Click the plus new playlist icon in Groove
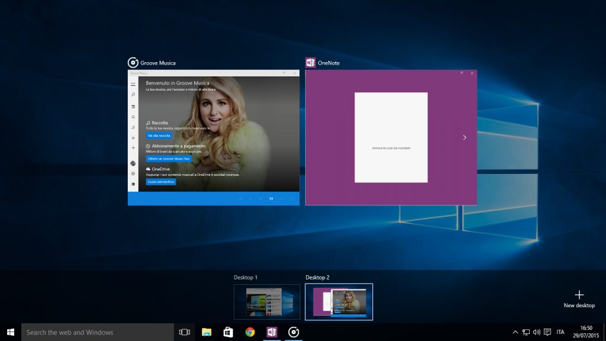 coord(133,147)
